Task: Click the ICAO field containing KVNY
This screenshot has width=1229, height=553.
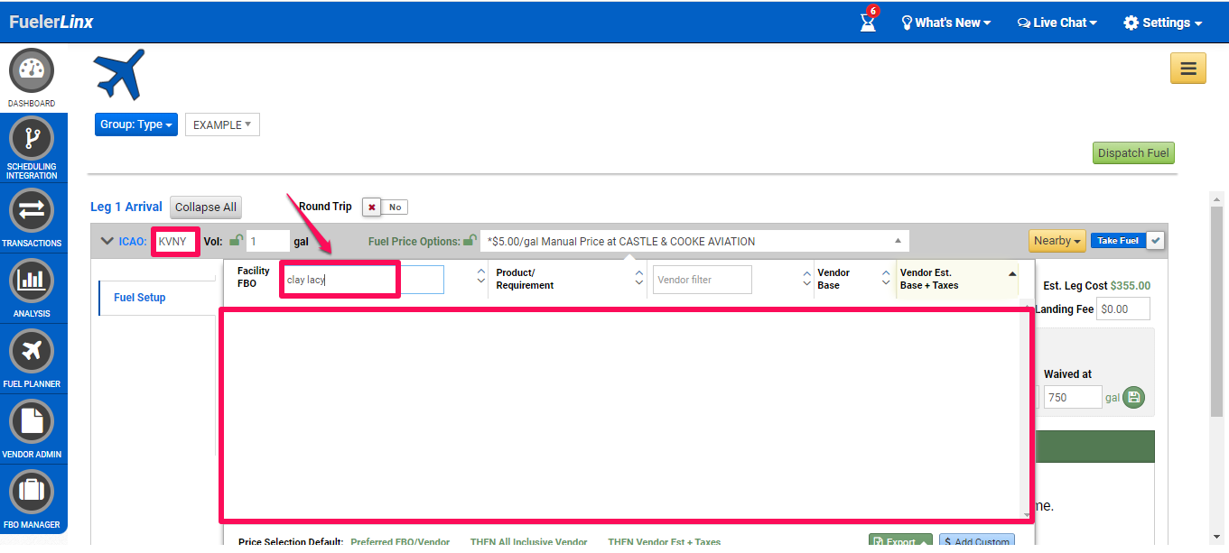Action: pyautogui.click(x=175, y=241)
